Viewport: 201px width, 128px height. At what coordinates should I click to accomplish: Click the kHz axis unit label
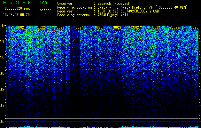(x=3, y=26)
